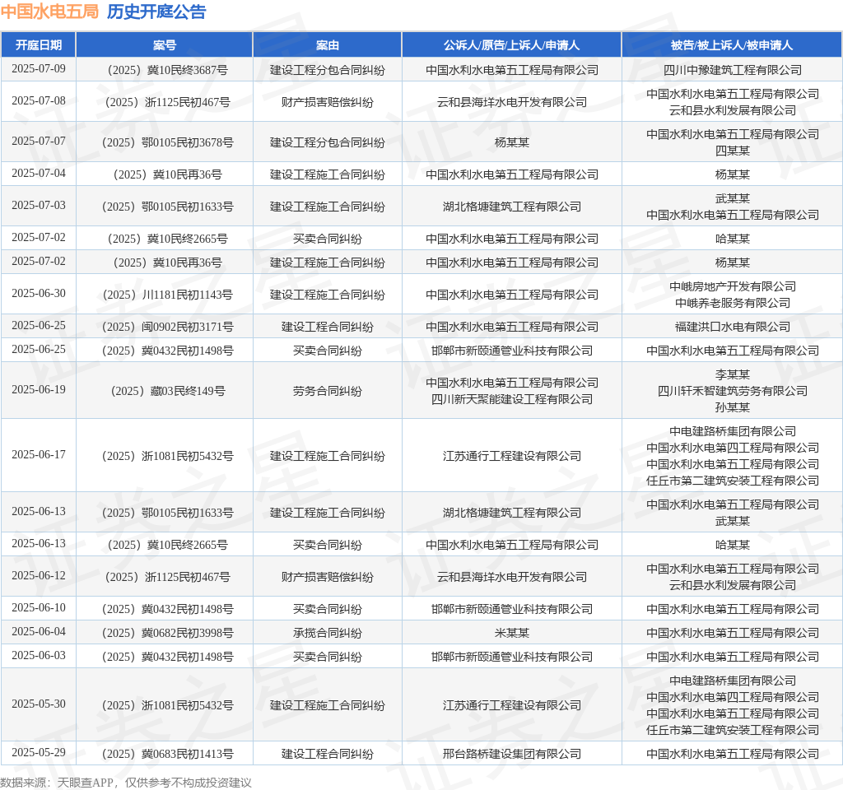Viewport: 843px width, 790px height.
Task: Click 湖北格塘建筑工程有限公司 in the 2025-06-13 row
Action: pos(511,513)
